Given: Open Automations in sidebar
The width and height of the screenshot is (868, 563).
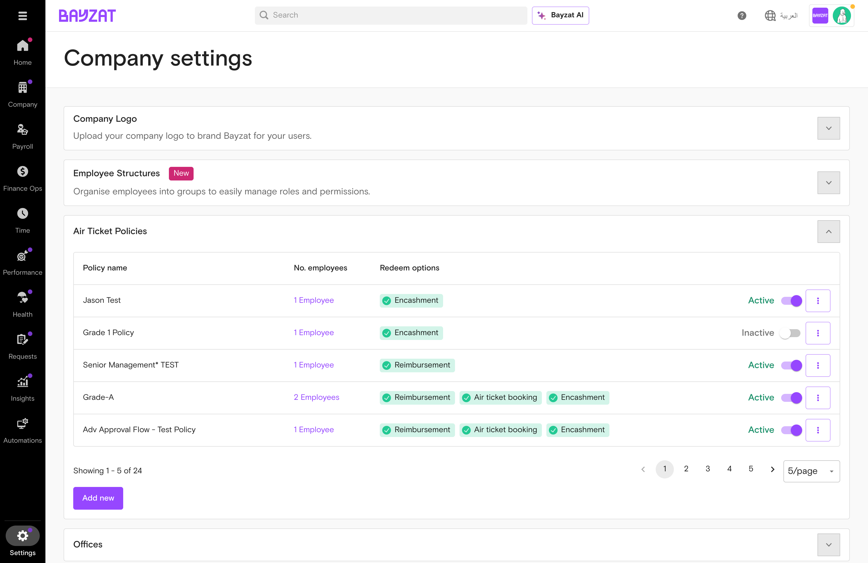Looking at the screenshot, I should coord(23,430).
